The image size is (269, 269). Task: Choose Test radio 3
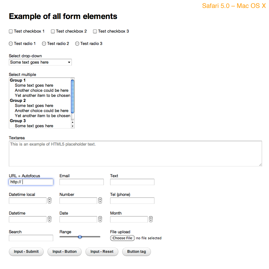click(x=77, y=44)
